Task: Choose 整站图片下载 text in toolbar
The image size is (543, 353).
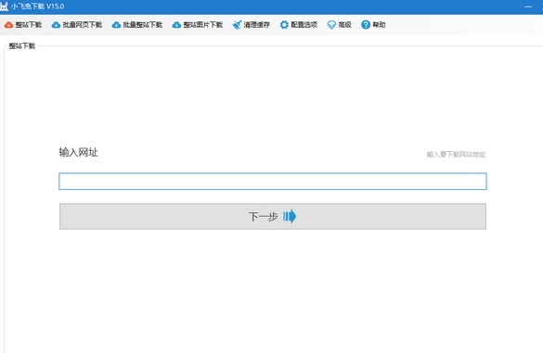Action: (x=203, y=25)
